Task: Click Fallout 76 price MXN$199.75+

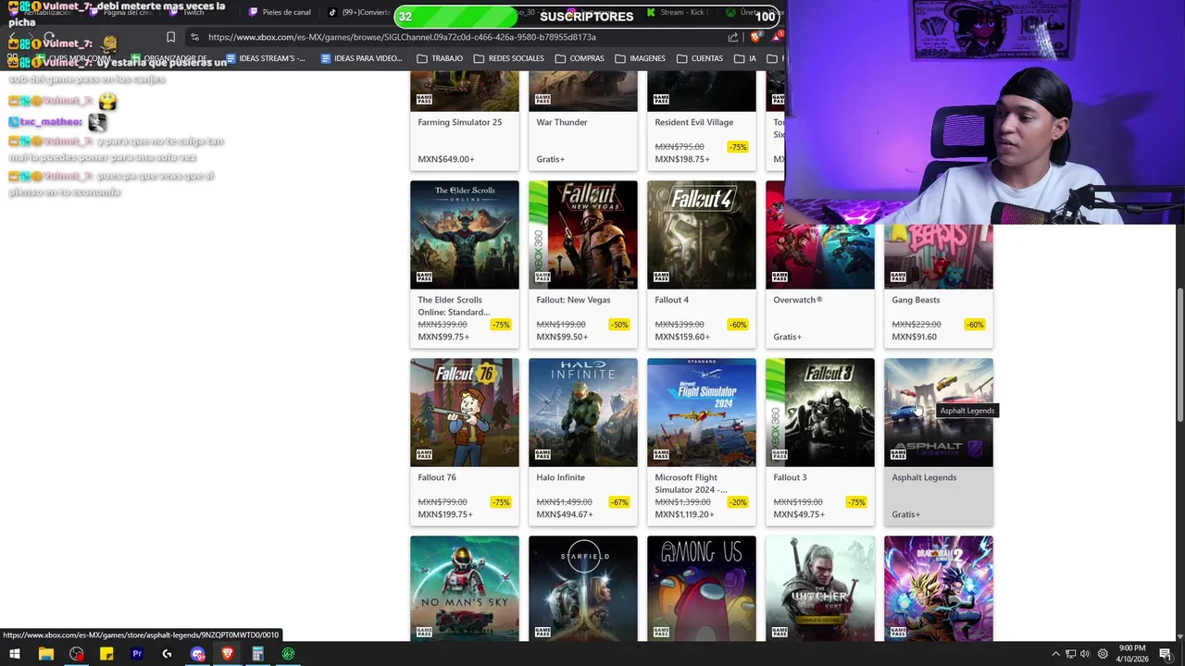Action: point(445,514)
